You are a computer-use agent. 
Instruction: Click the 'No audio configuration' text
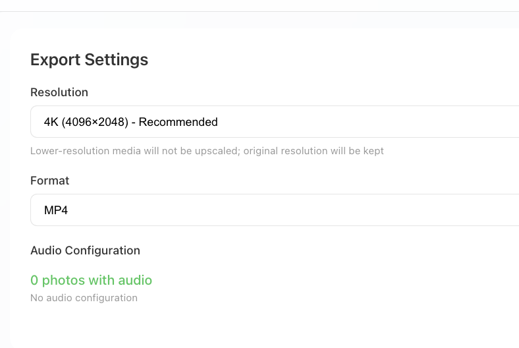pos(84,298)
